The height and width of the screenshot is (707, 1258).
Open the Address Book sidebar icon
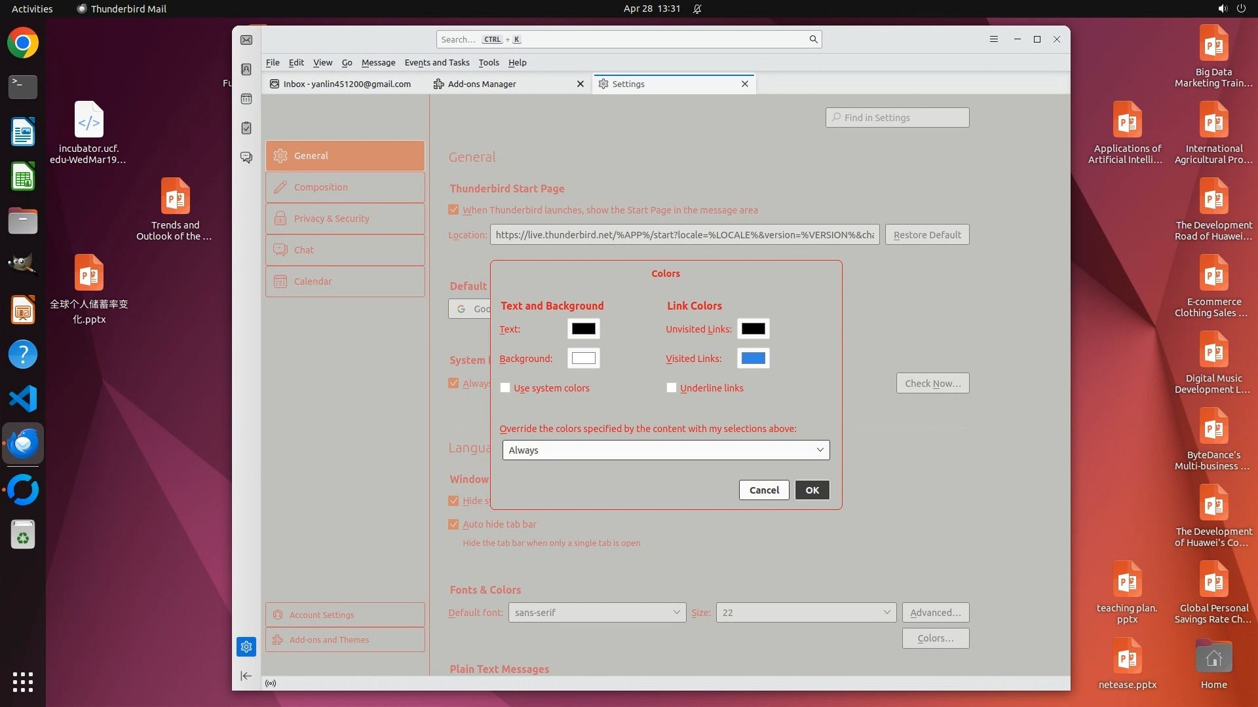[x=246, y=69]
